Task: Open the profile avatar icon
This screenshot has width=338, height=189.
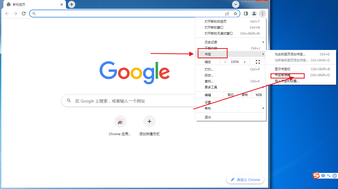Action: pos(254,14)
